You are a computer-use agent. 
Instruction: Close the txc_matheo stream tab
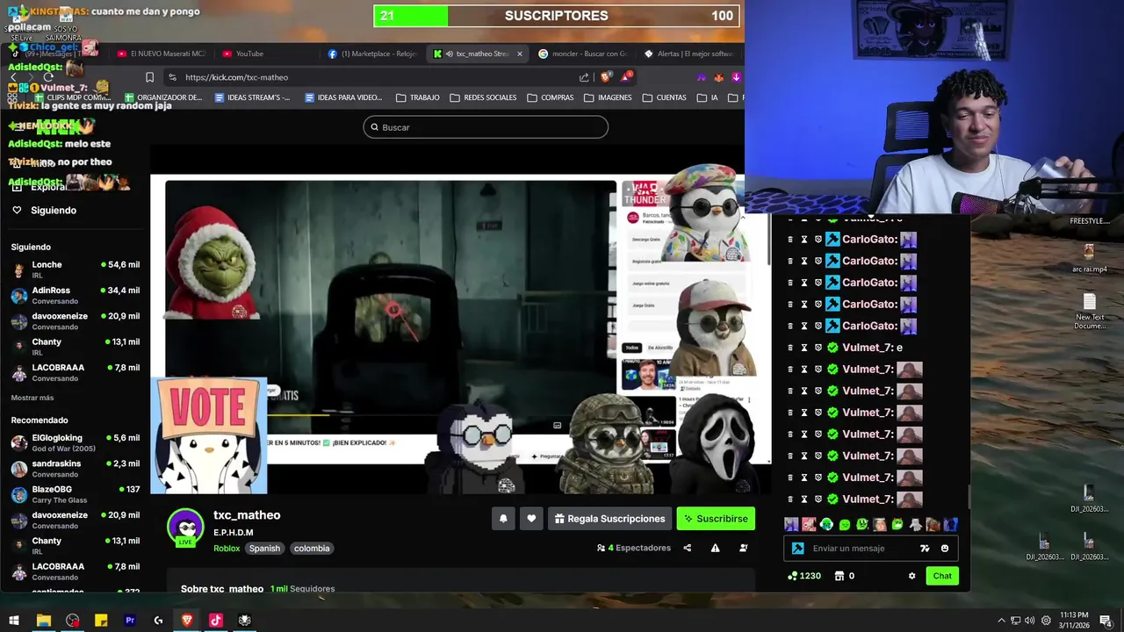(520, 54)
